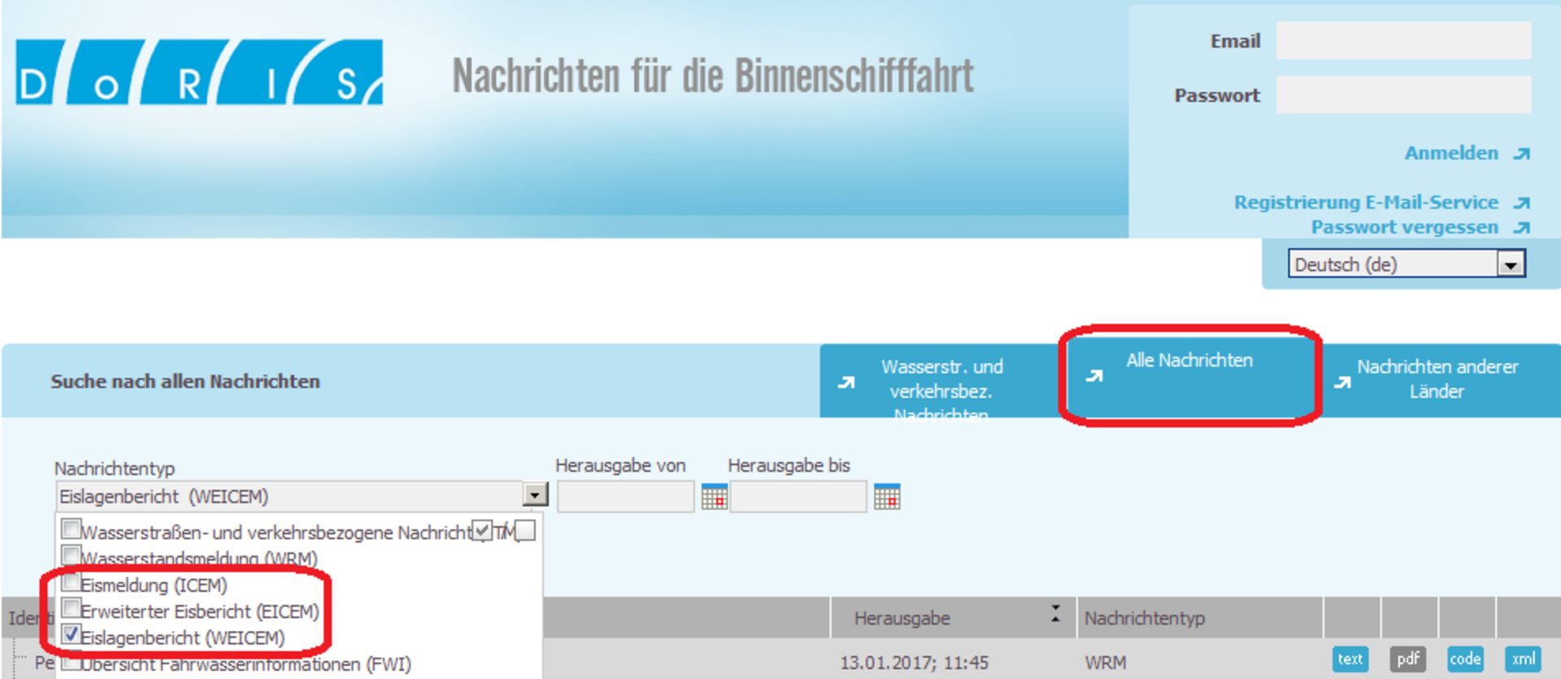
Task: Click arrow icon next to Anmelden
Action: tap(1522, 154)
